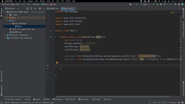
Task: Open the Project view dropdown
Action: pyautogui.click(x=12, y=8)
